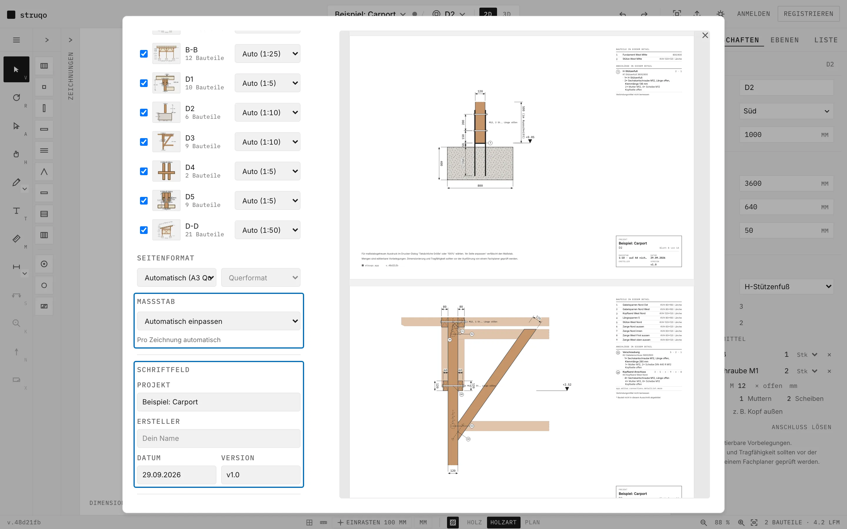Click the ANMELDEN link
This screenshot has width=847, height=529.
click(x=753, y=14)
